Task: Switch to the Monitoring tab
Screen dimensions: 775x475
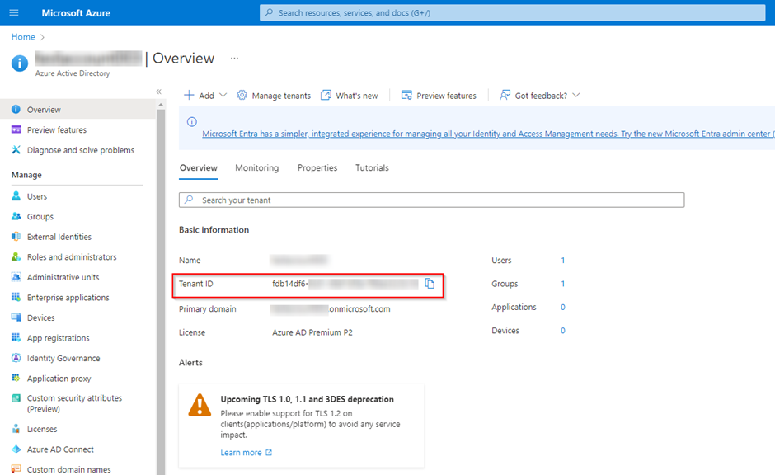Action: 257,168
